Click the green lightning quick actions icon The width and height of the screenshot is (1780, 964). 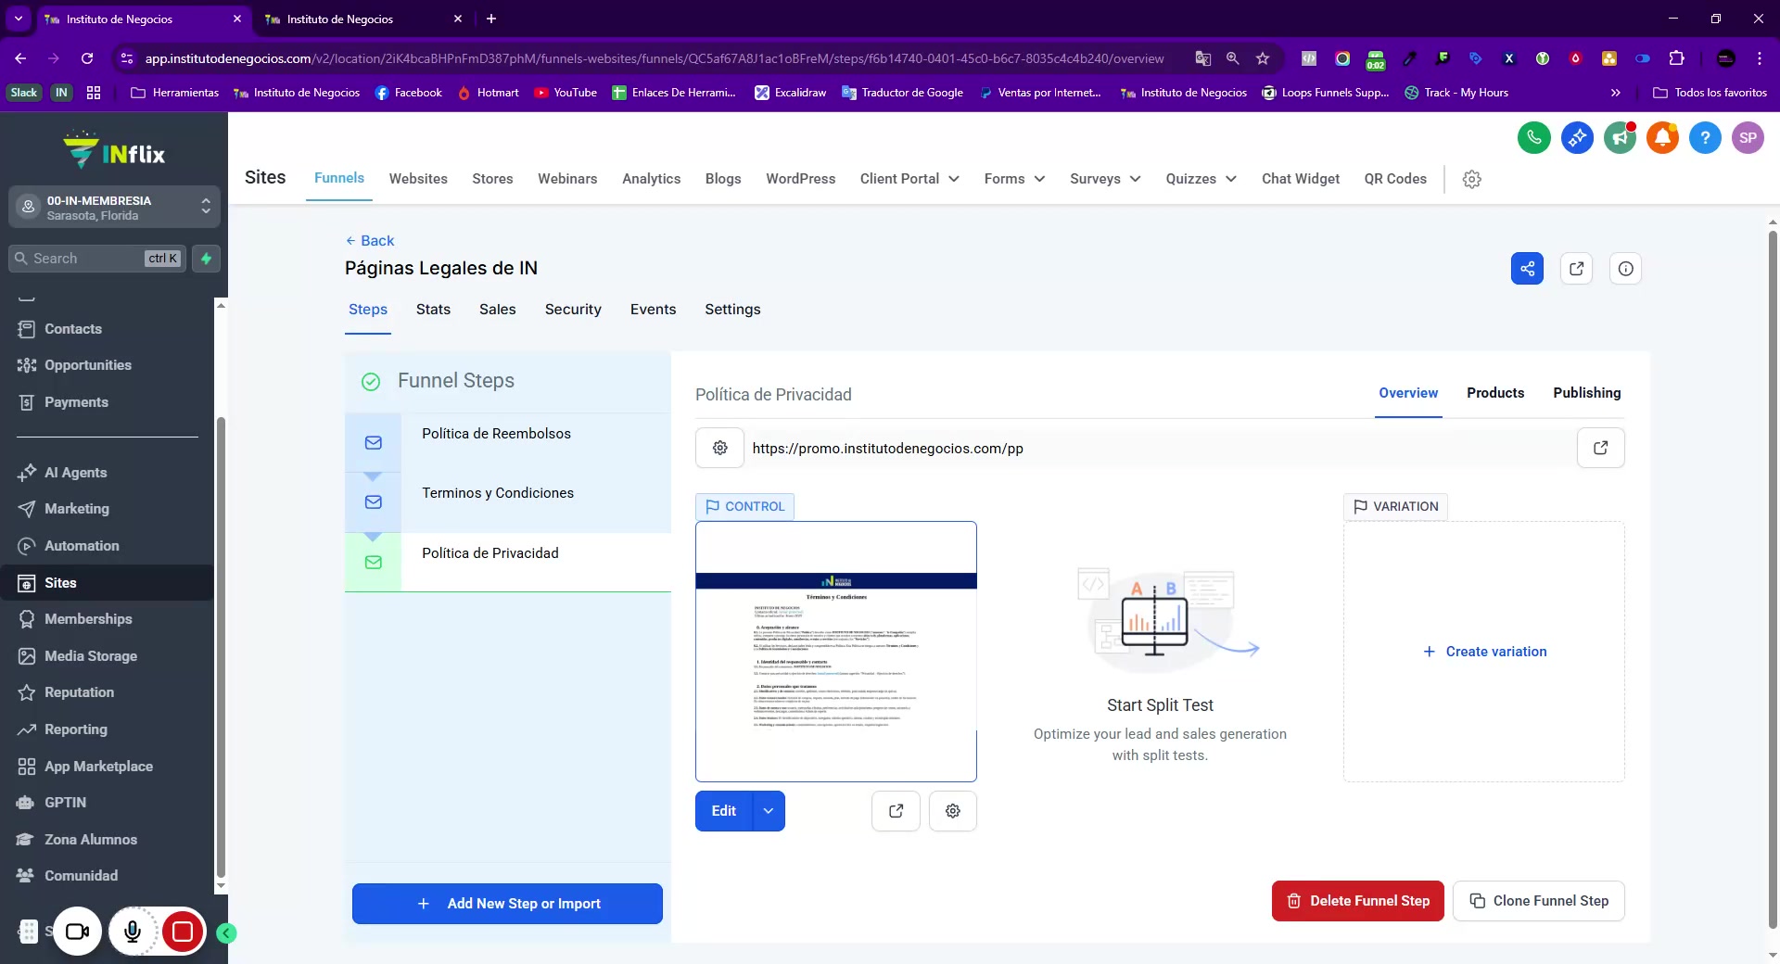(x=206, y=259)
